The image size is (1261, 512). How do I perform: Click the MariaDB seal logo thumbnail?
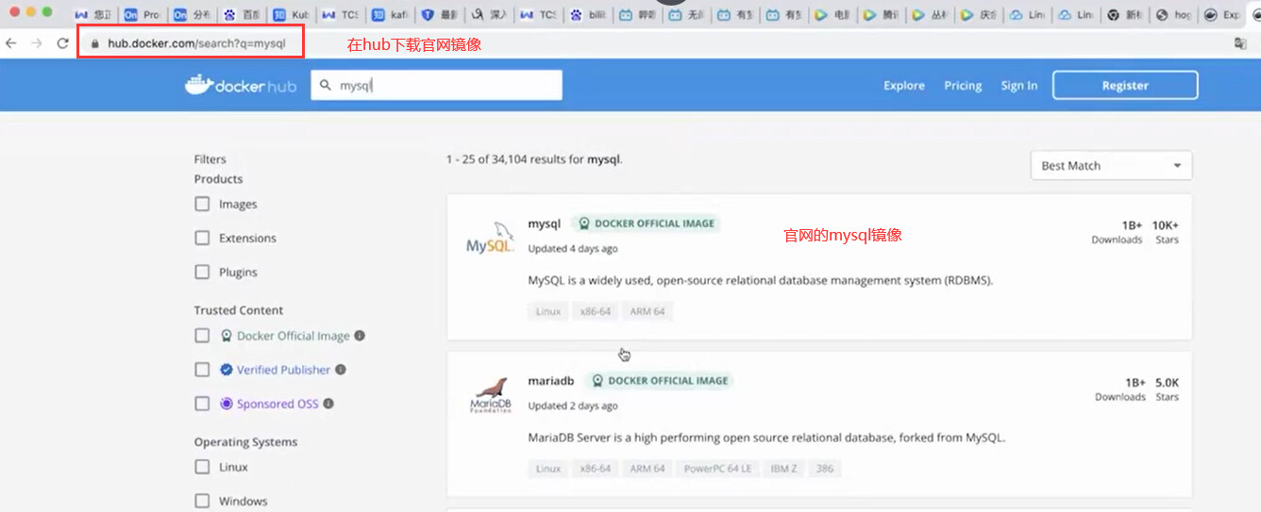click(490, 395)
